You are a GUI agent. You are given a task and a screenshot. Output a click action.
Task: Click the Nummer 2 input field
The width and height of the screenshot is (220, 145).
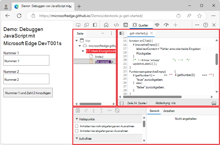coord(26,79)
